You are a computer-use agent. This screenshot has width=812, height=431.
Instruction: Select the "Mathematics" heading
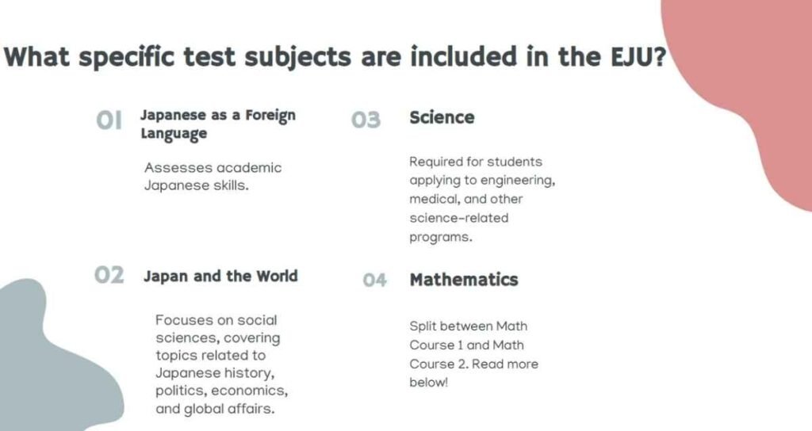tap(463, 280)
